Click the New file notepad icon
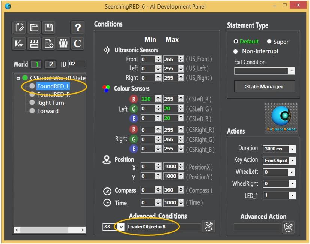Viewport: 310px width, 244px height. click(x=19, y=27)
